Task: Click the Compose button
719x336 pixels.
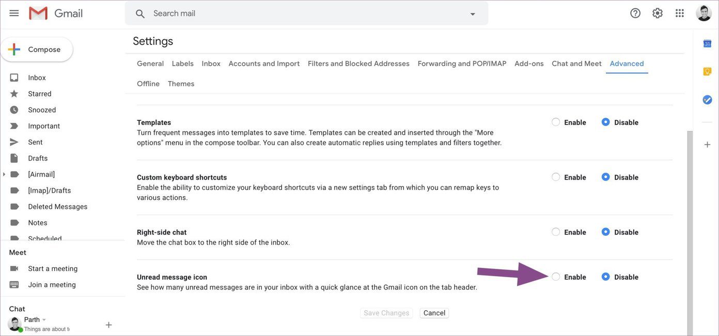Action: [x=37, y=50]
